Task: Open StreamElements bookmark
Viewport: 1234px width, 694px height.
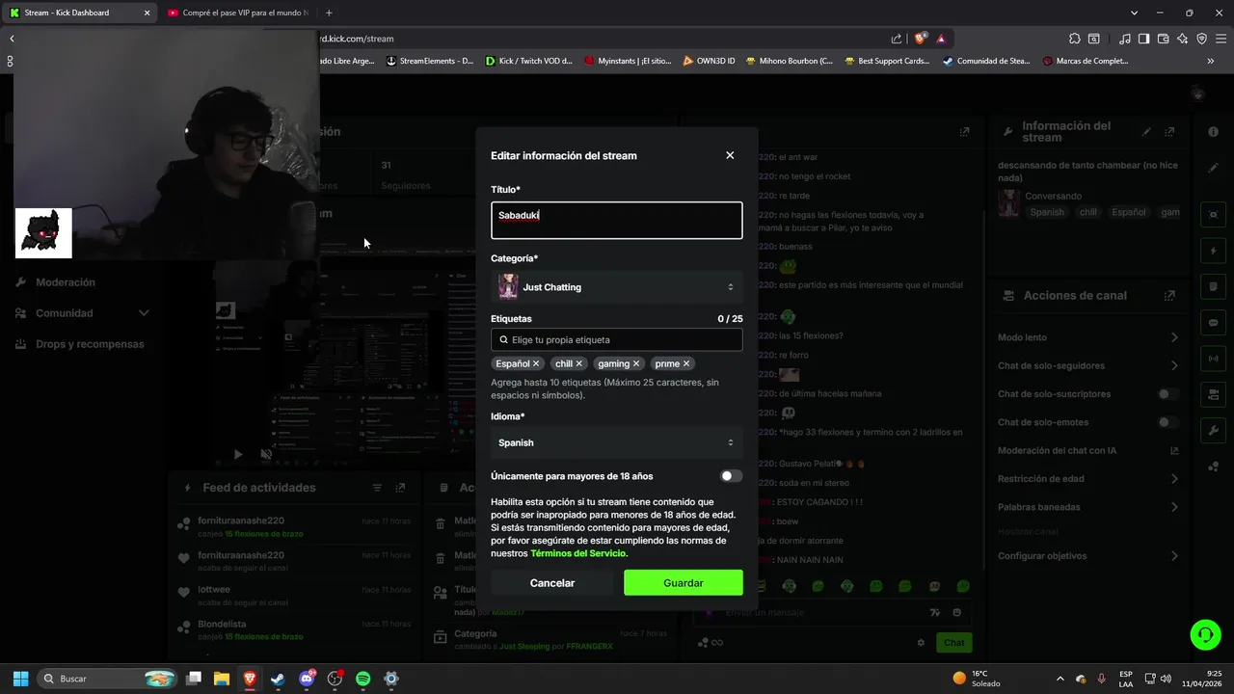Action: click(x=429, y=61)
